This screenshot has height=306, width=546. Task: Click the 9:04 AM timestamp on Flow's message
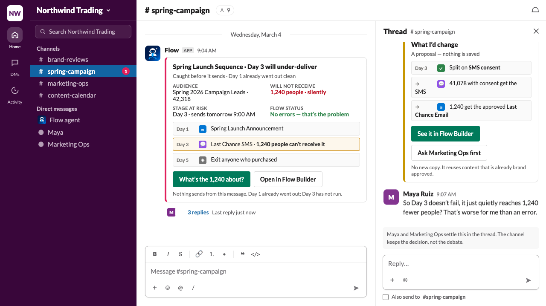207,50
